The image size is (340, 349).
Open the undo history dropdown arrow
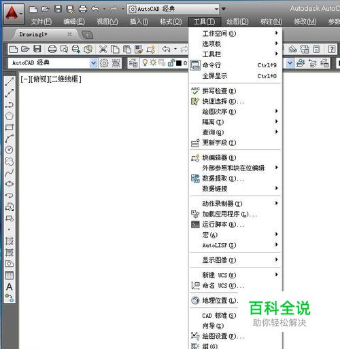104,9
